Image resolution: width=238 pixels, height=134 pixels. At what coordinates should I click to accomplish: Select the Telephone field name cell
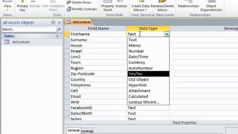coord(98,85)
